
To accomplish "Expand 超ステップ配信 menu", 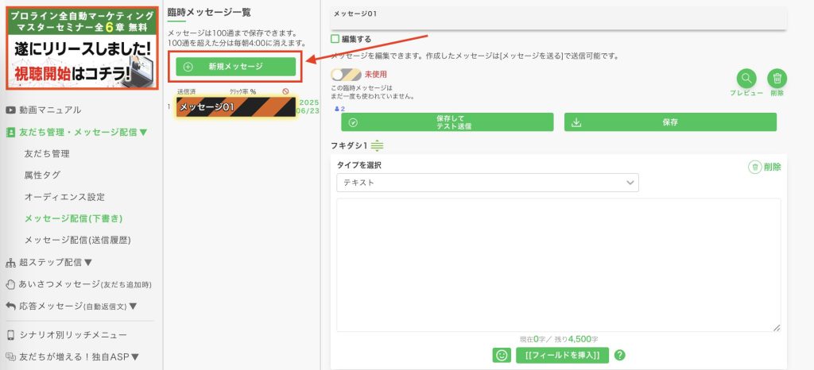I will pos(56,262).
